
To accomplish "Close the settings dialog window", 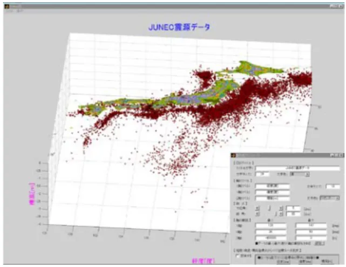I will click(341, 155).
